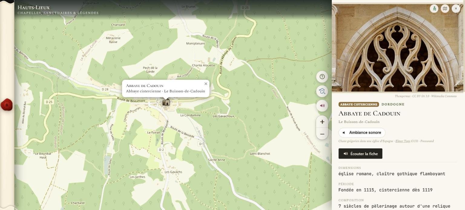
Task: Click the folded map icon in panel
Action: (x=445, y=8)
